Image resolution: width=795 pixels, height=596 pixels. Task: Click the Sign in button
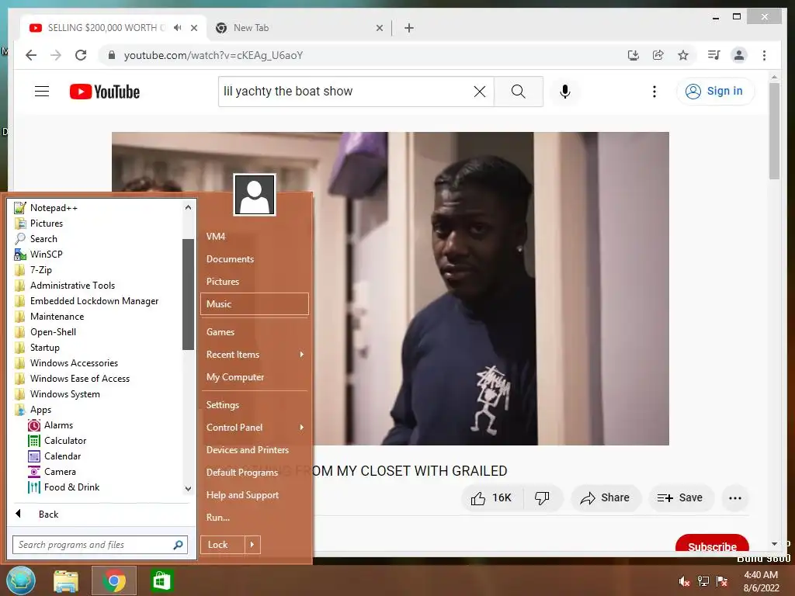(x=715, y=92)
